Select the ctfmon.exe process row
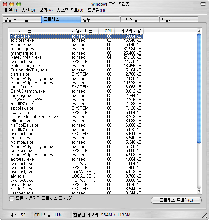Viewport: 209px width, 220px height. 77,121
